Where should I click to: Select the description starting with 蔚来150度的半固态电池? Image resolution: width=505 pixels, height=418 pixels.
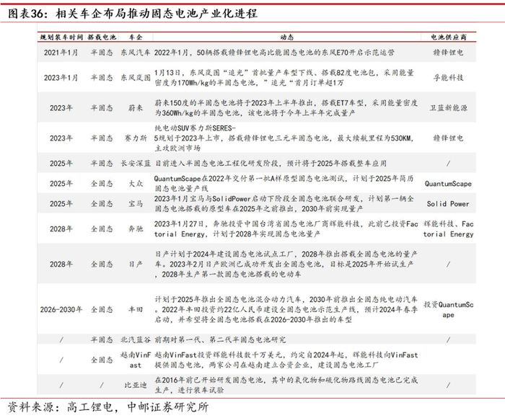pos(286,108)
